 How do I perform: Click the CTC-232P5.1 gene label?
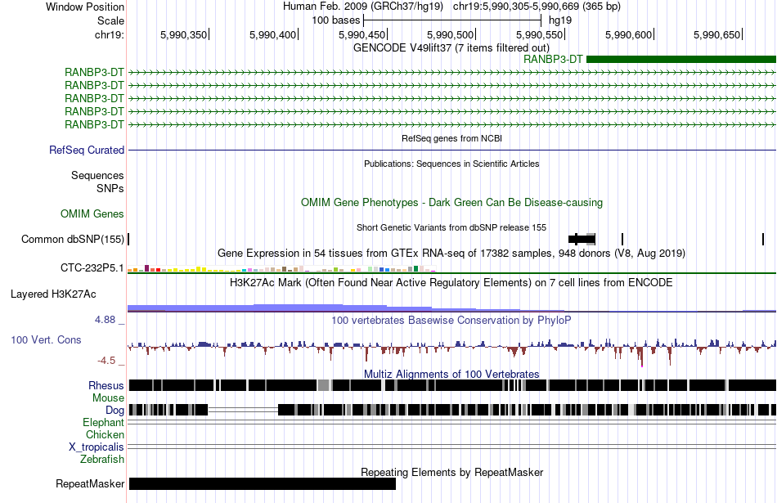(x=92, y=268)
